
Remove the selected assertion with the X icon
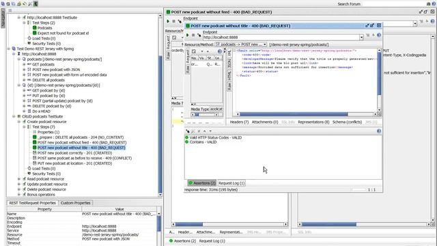(199, 131)
